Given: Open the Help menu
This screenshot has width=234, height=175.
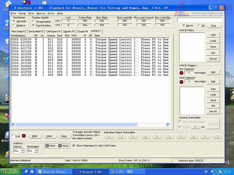Looking at the screenshot, I should tap(60, 13).
